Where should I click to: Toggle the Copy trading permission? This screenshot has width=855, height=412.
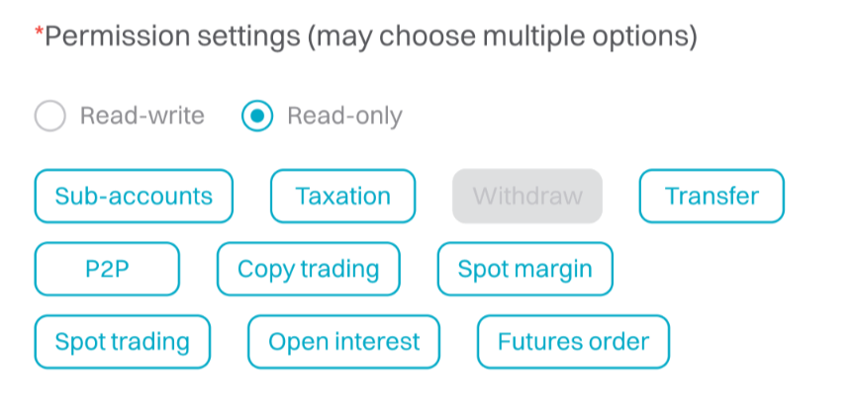(308, 269)
